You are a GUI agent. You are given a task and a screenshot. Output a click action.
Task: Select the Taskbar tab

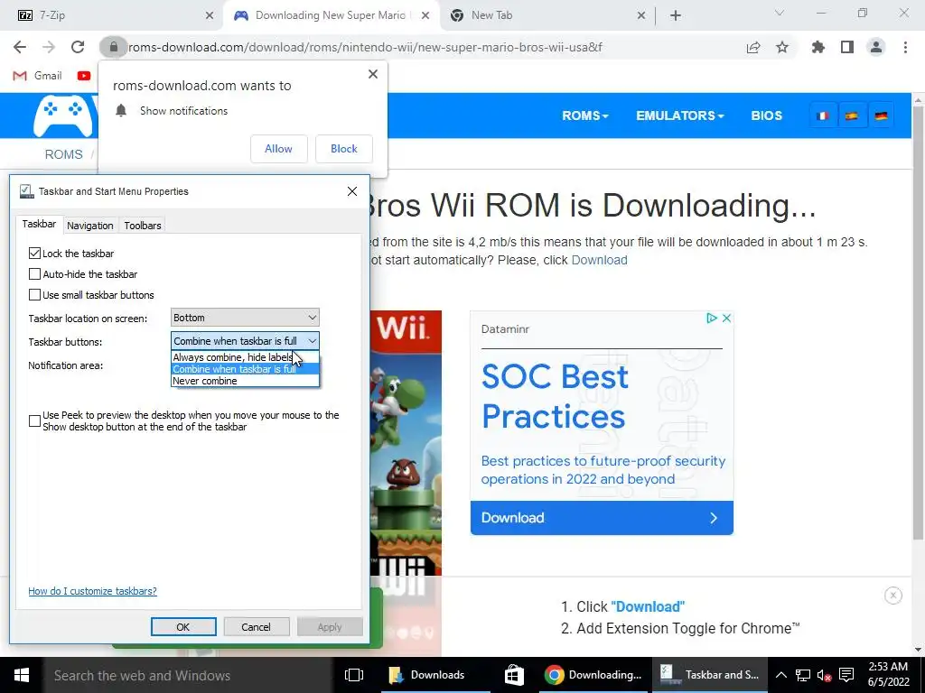point(39,224)
